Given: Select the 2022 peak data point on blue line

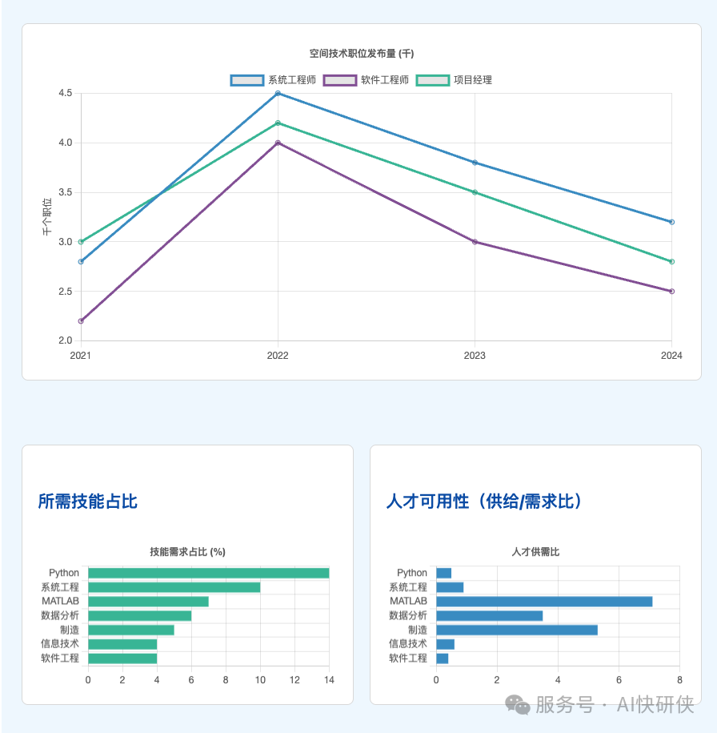Looking at the screenshot, I should pos(278,93).
